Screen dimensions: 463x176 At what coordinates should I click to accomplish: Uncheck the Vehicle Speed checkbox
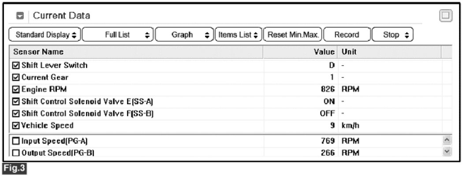16,125
